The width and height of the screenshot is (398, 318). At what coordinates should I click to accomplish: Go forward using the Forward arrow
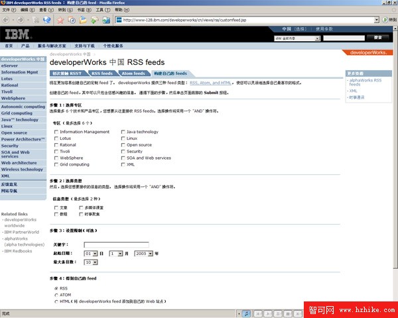pos(21,20)
